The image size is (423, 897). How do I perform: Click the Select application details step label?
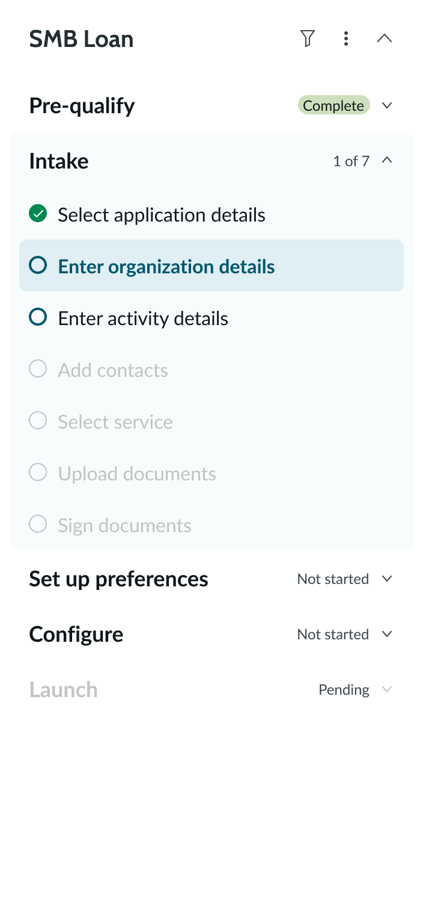point(161,214)
